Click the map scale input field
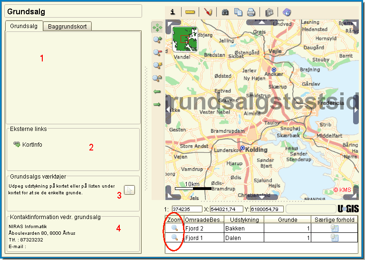 coord(187,209)
